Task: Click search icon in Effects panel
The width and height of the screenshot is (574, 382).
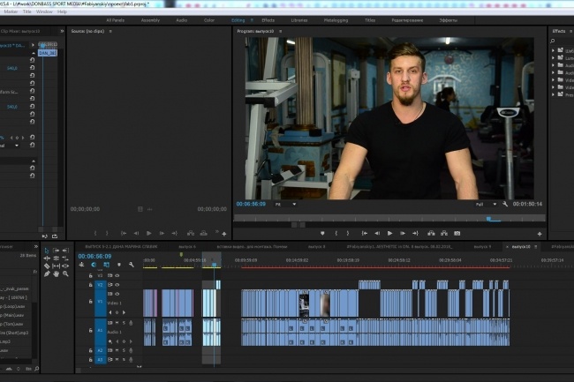Action: (x=553, y=41)
